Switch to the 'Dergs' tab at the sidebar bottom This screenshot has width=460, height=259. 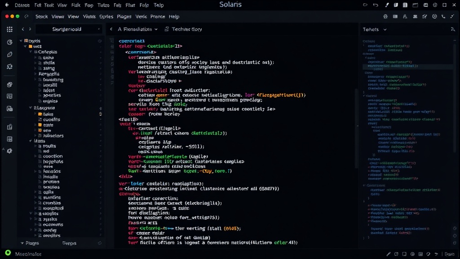click(69, 243)
